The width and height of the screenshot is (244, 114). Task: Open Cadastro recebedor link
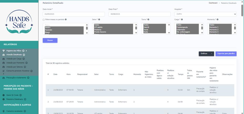[14, 111]
